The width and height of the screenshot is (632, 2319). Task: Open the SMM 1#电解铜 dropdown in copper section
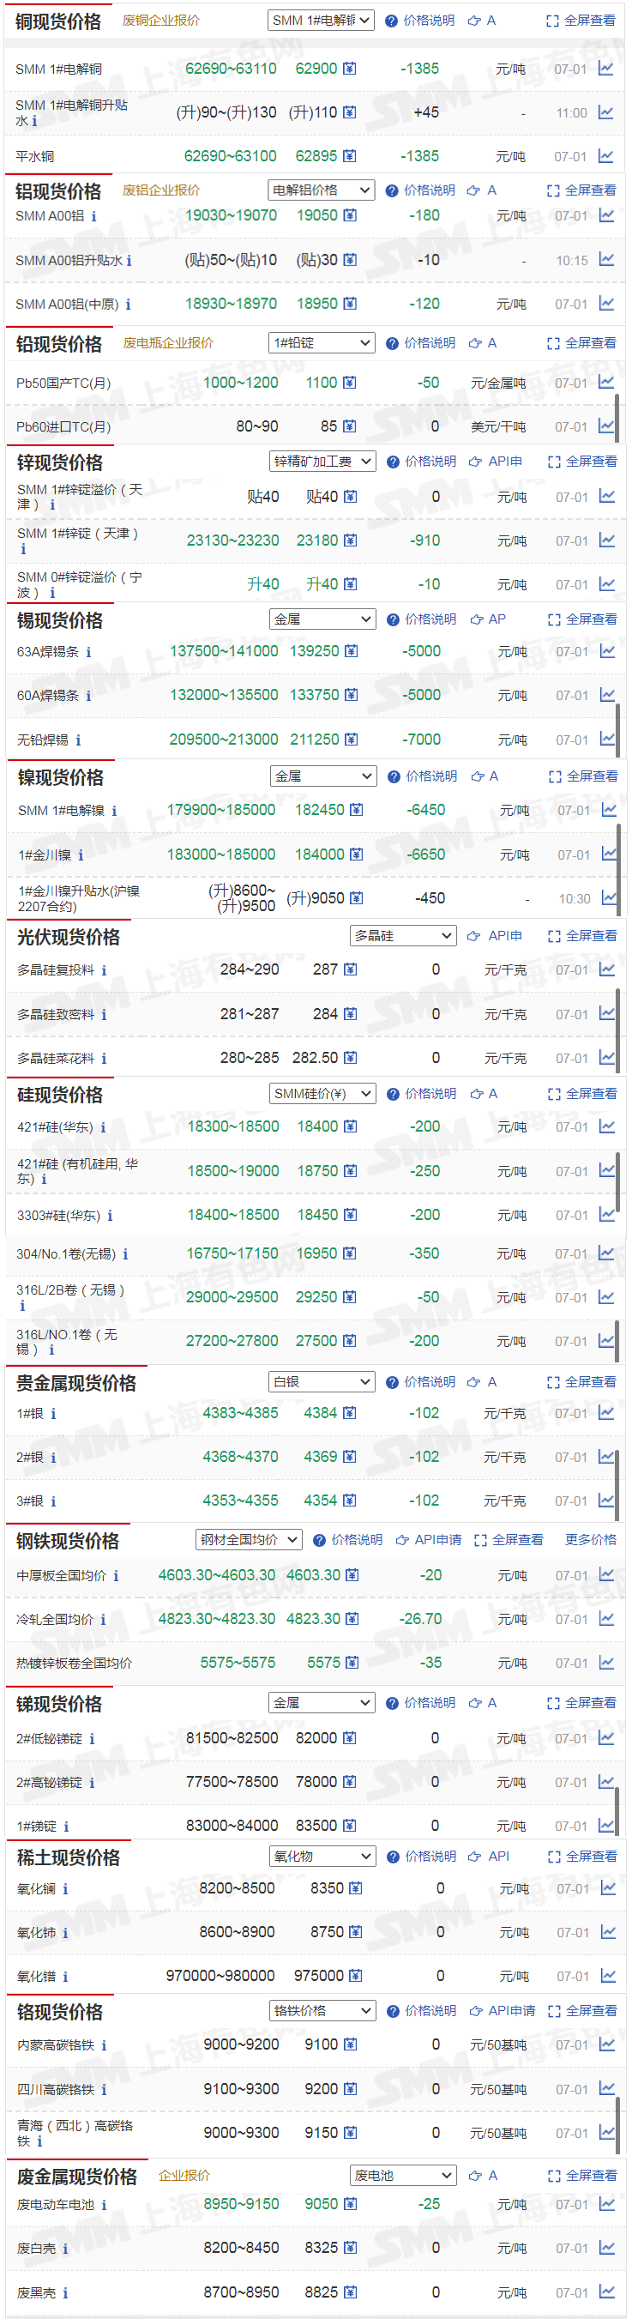coord(321,20)
